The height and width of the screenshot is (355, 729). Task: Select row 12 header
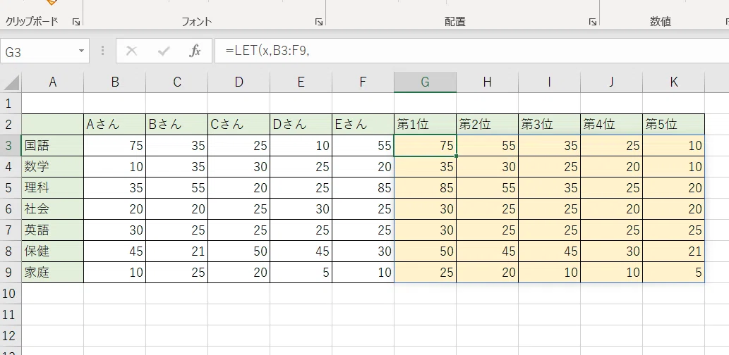11,335
